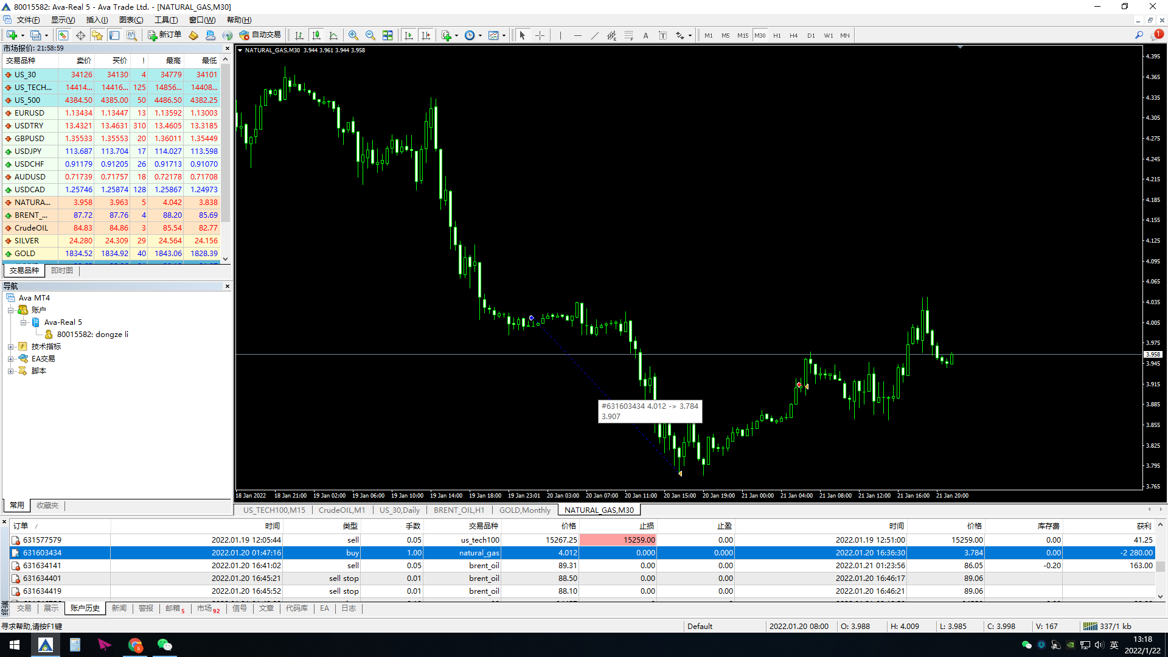Viewport: 1168px width, 657px height.
Task: Click the New Order (新订单) button
Action: 164,35
